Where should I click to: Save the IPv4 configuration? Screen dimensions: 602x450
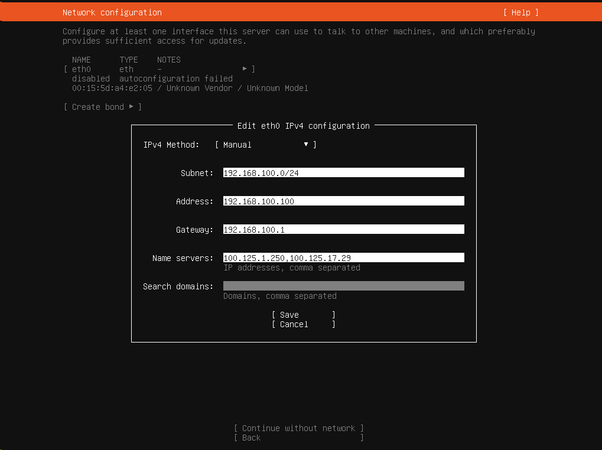(304, 315)
